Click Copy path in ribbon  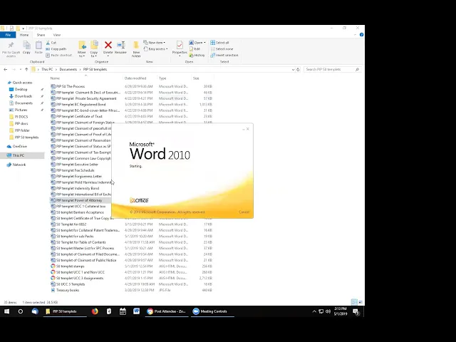pos(56,49)
